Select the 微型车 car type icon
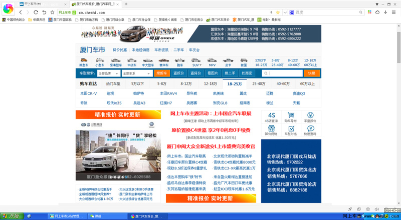 84,60
